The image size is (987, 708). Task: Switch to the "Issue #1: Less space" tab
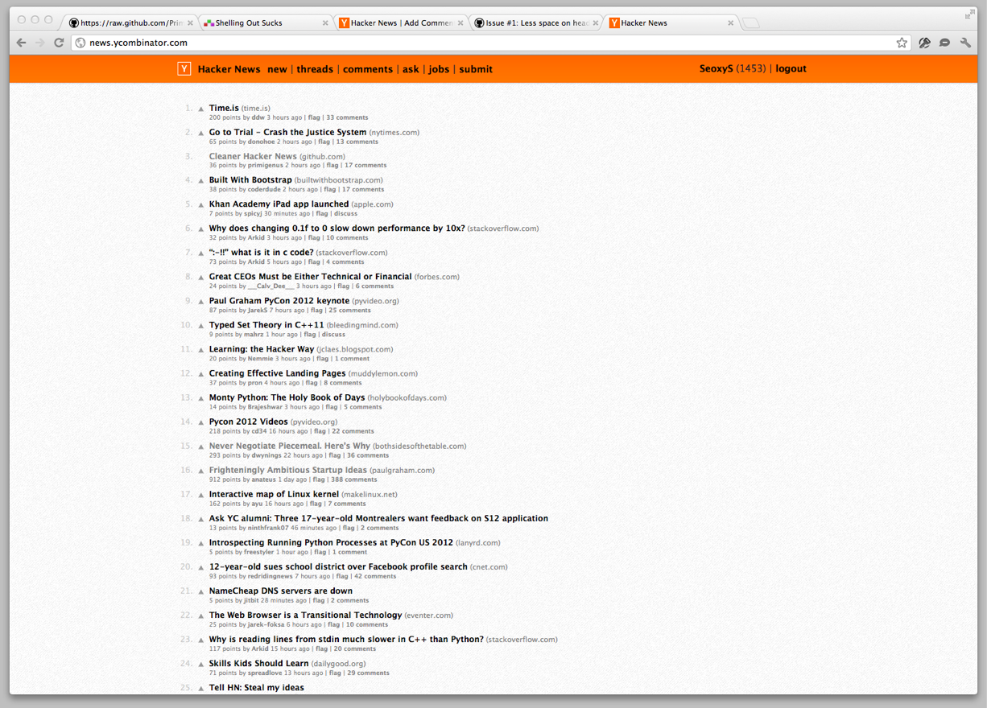[x=535, y=23]
